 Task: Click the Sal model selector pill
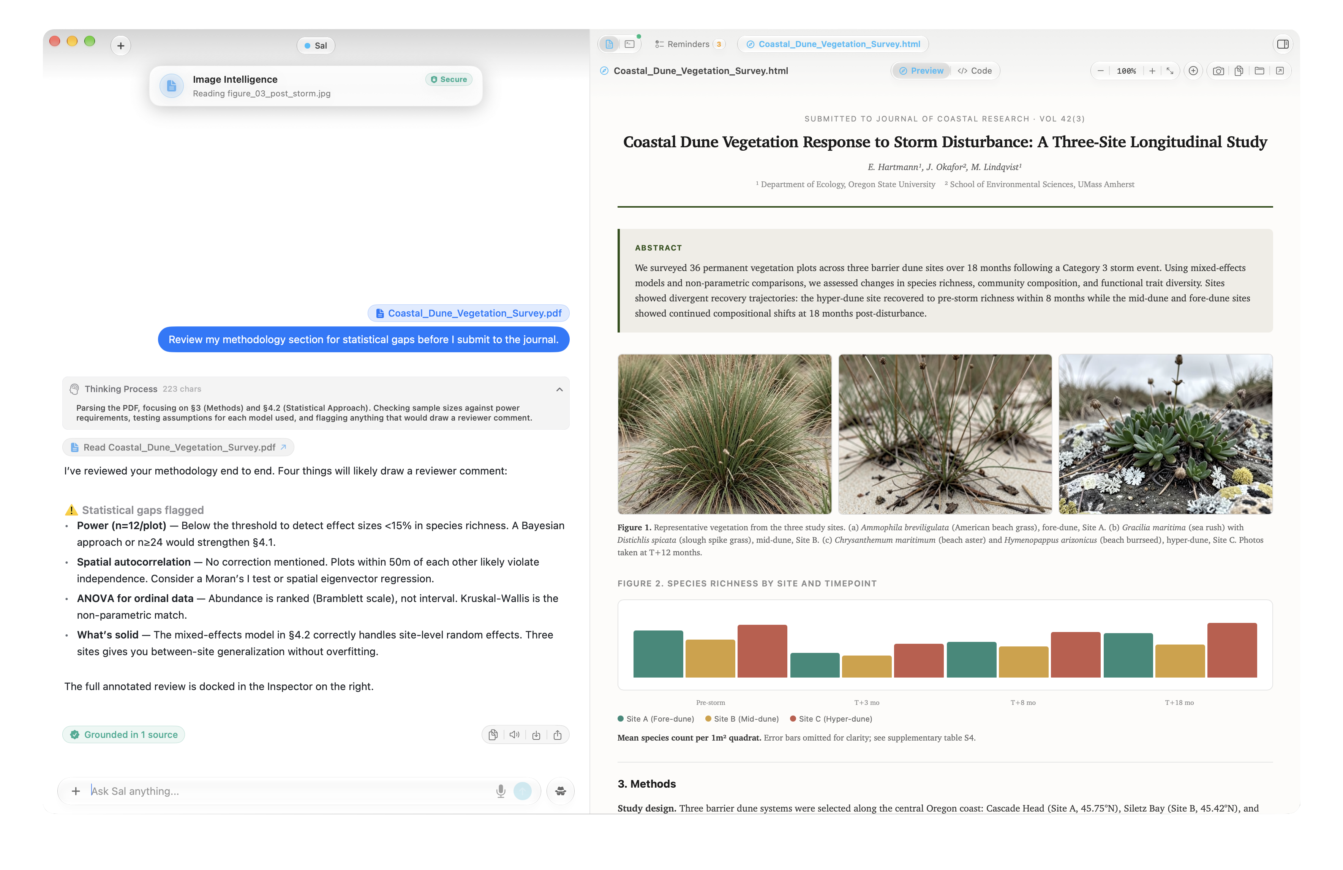(x=316, y=46)
